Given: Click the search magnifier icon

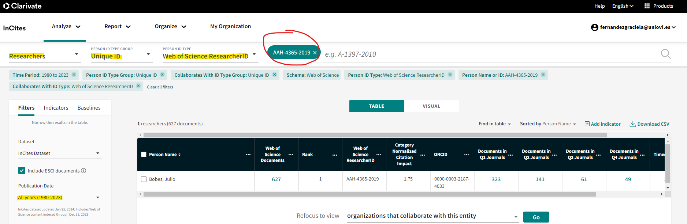Looking at the screenshot, I should point(665,54).
